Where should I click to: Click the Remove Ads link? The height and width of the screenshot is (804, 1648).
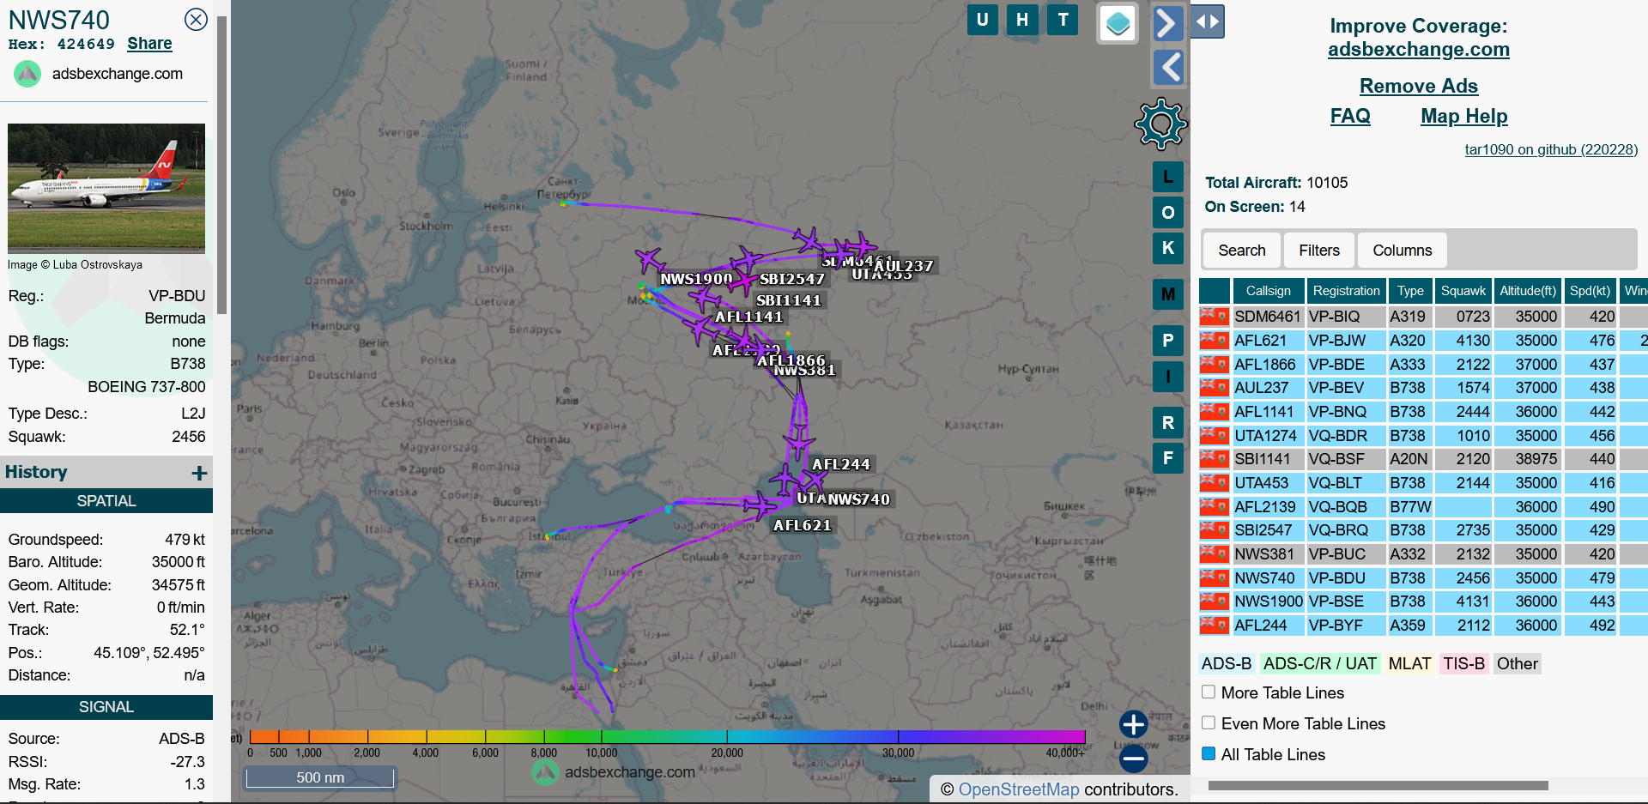(x=1418, y=86)
